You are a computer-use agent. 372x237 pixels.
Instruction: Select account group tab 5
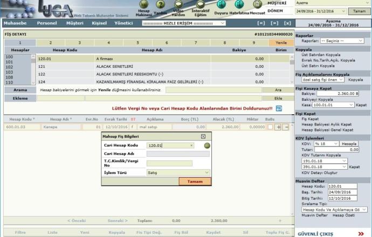(137, 43)
